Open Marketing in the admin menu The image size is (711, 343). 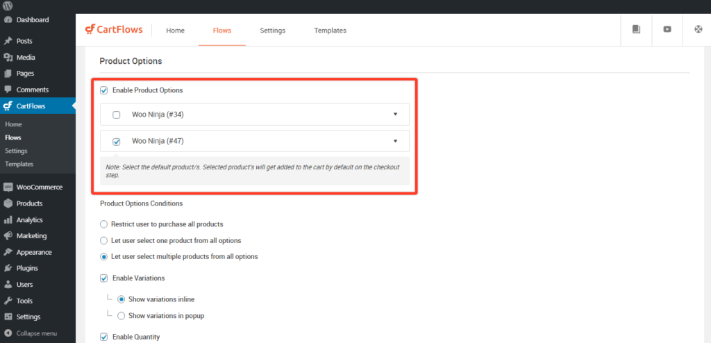coord(31,236)
